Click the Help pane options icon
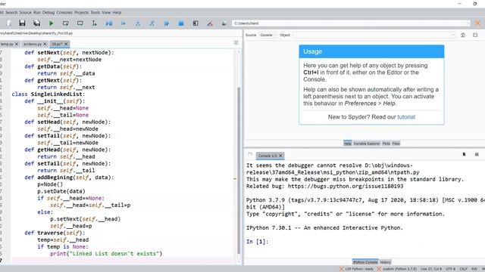This screenshot has height=272, width=485. 475,36
